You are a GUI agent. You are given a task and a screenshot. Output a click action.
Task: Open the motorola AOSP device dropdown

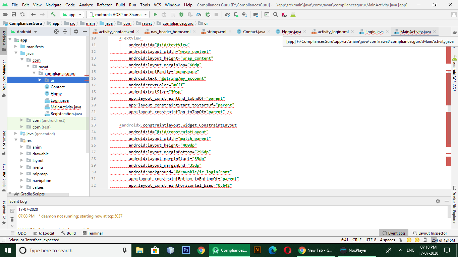118,14
